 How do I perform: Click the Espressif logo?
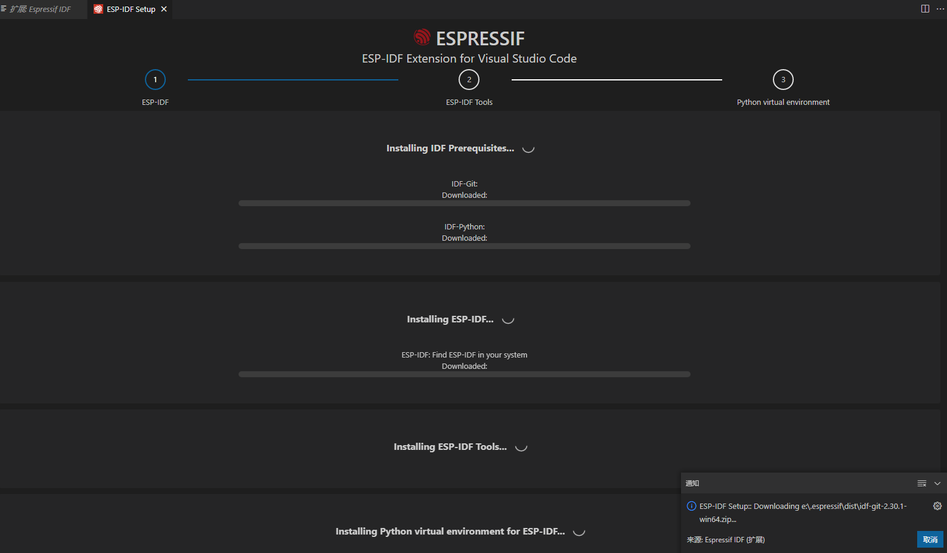[422, 38]
